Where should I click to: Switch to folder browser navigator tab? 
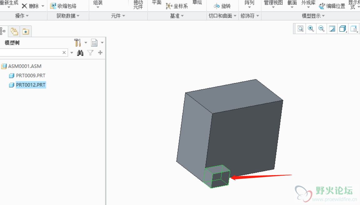[14, 31]
